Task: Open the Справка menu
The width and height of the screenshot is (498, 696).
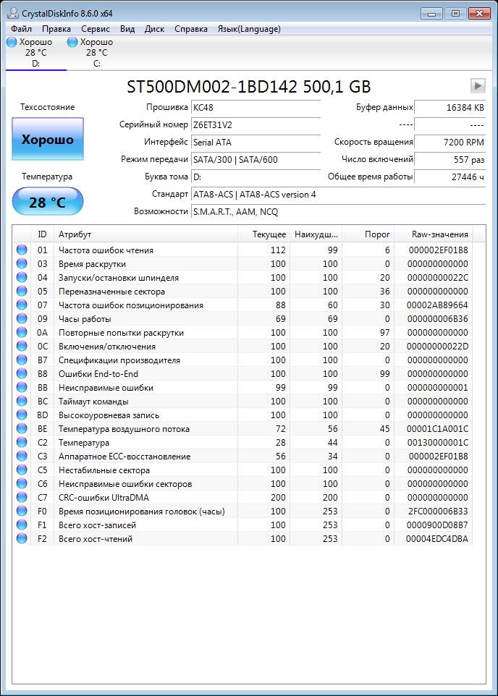Action: point(191,29)
